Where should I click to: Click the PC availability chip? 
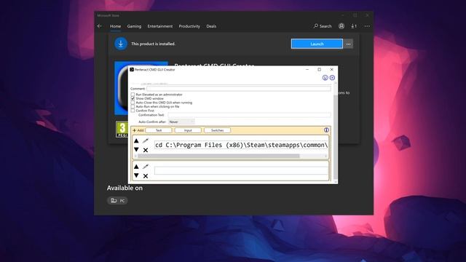coord(117,201)
